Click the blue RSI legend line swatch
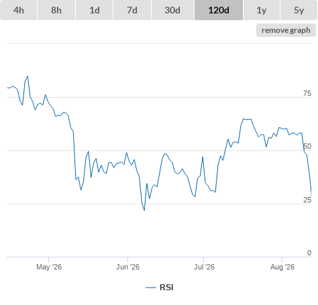Screen dimensions: 318x305 tap(151, 288)
